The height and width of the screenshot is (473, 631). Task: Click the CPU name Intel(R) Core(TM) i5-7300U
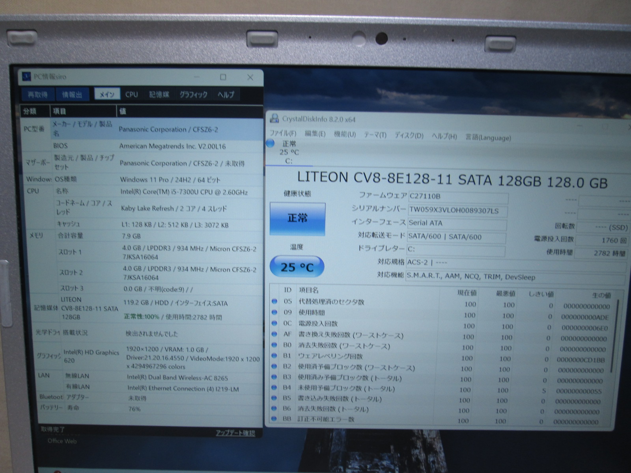tap(184, 192)
